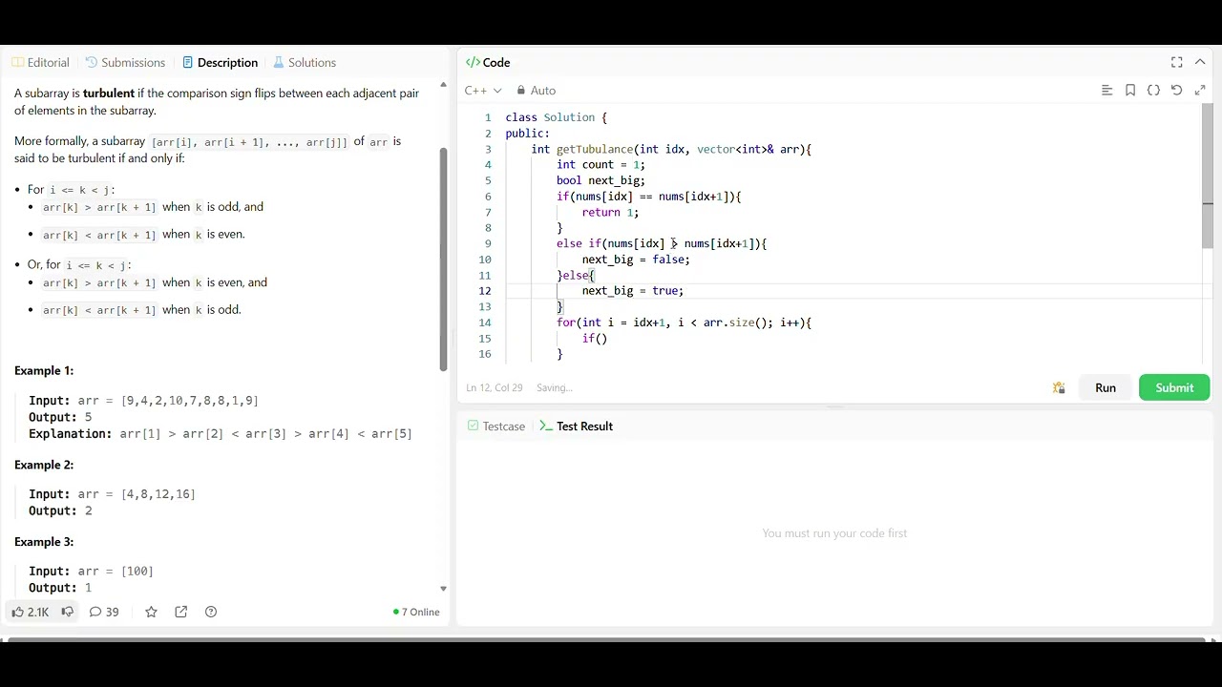Open the C++ language dropdown

pyautogui.click(x=483, y=91)
